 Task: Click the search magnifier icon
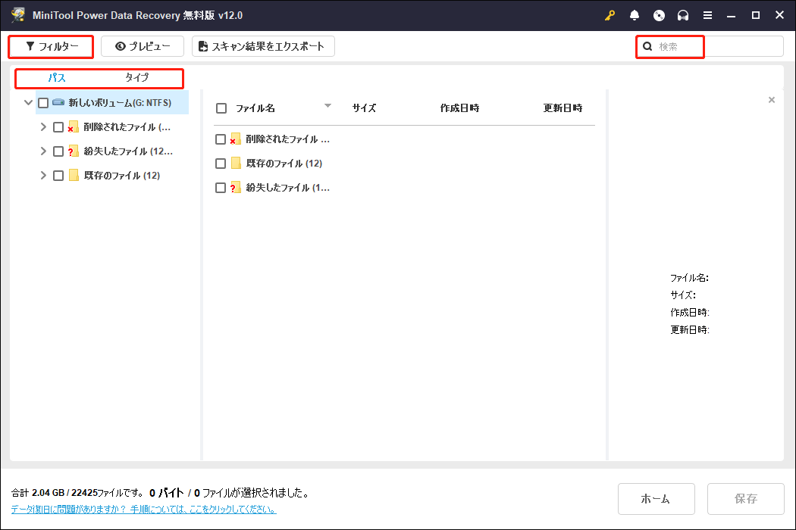647,47
